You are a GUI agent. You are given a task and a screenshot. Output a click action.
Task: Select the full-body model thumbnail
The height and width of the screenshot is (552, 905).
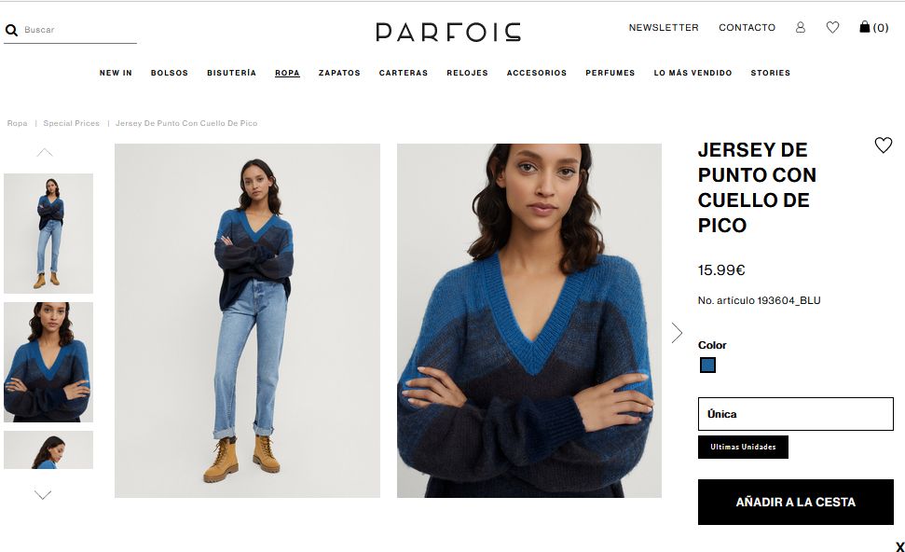point(48,233)
